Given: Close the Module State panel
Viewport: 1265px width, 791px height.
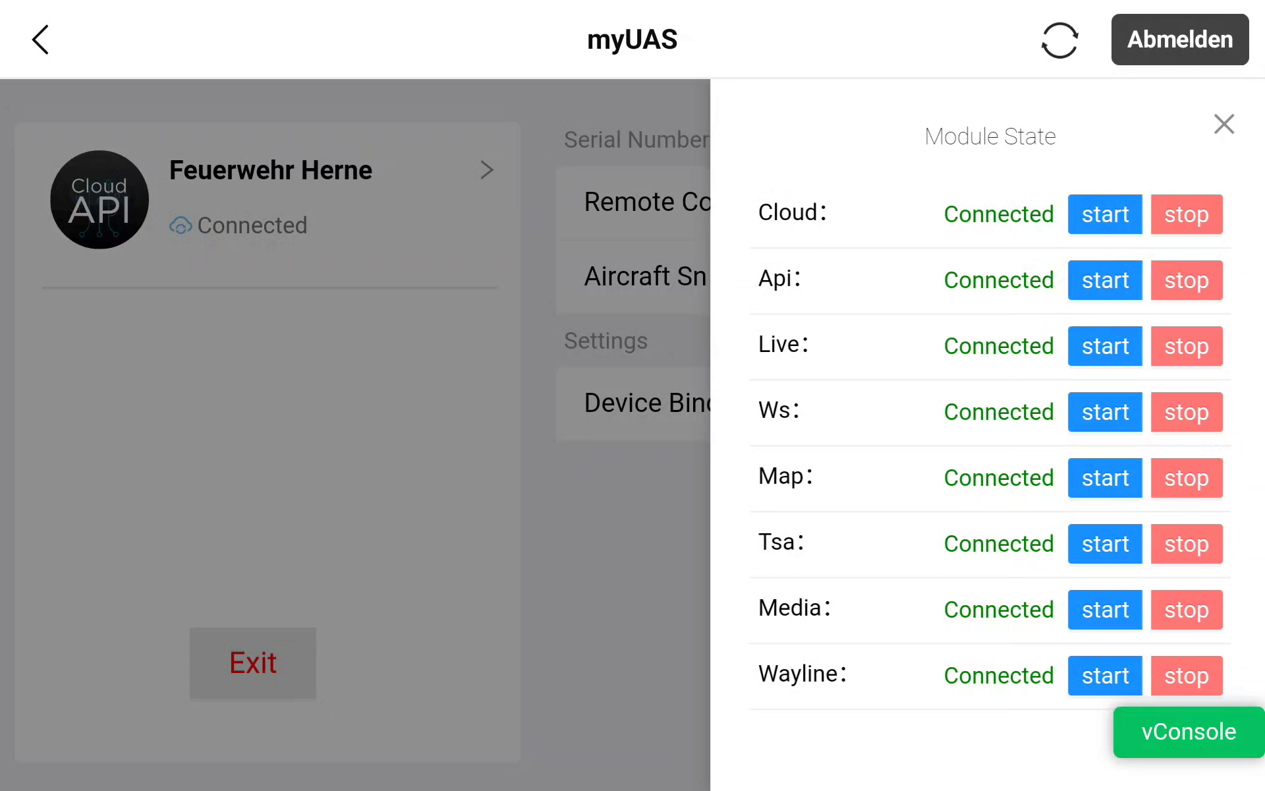Looking at the screenshot, I should pyautogui.click(x=1223, y=124).
